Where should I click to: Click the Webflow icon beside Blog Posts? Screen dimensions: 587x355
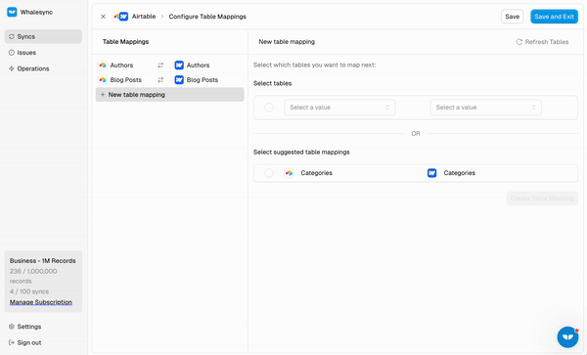pos(179,80)
